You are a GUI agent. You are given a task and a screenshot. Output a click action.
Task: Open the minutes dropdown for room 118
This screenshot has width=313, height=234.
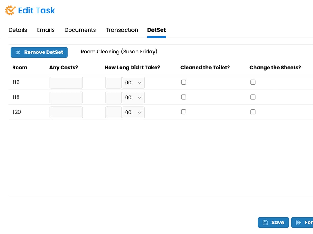coord(133,97)
